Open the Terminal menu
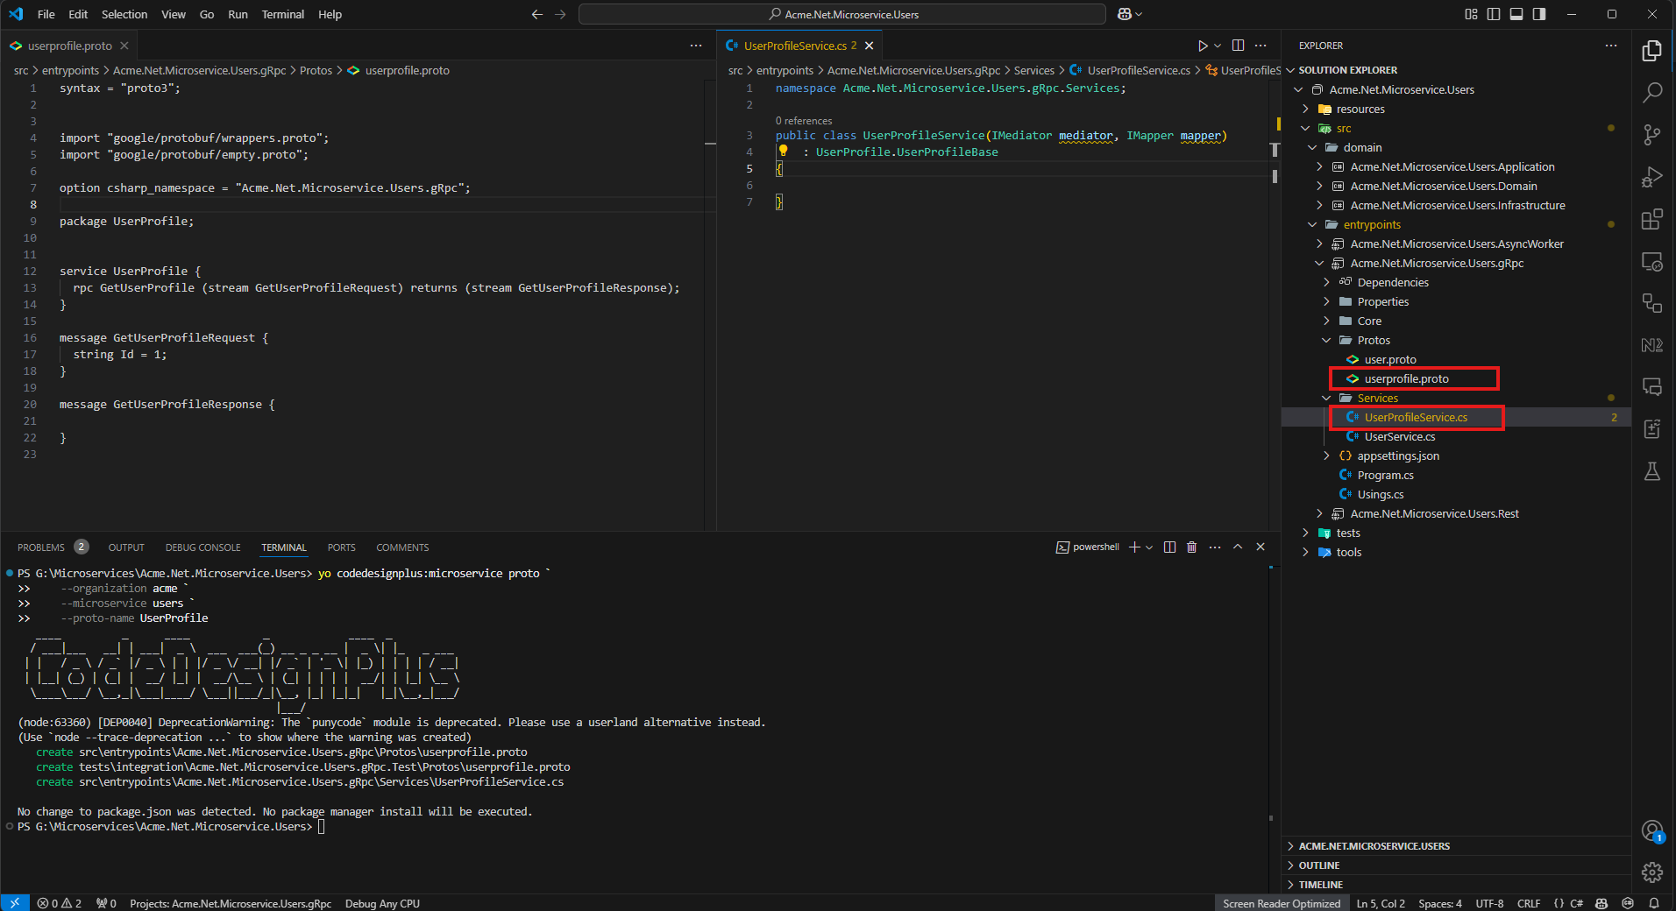Viewport: 1676px width, 911px height. click(x=282, y=14)
